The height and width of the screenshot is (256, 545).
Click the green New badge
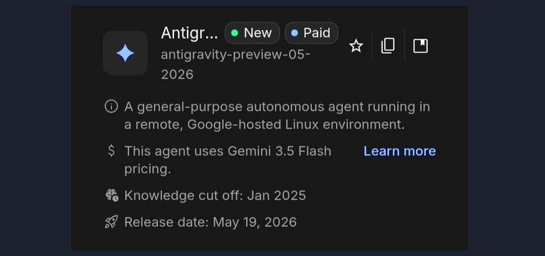[x=253, y=33]
